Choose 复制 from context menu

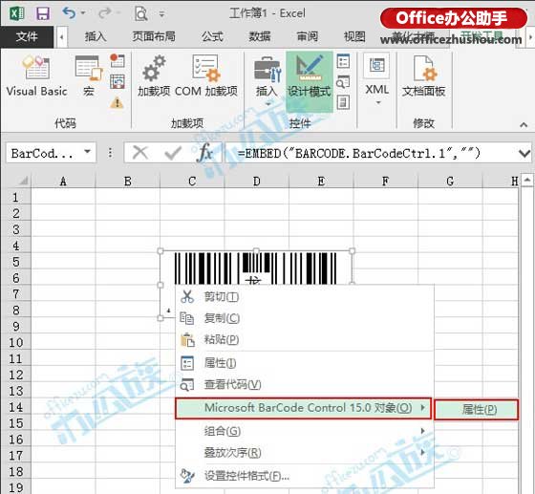305,318
